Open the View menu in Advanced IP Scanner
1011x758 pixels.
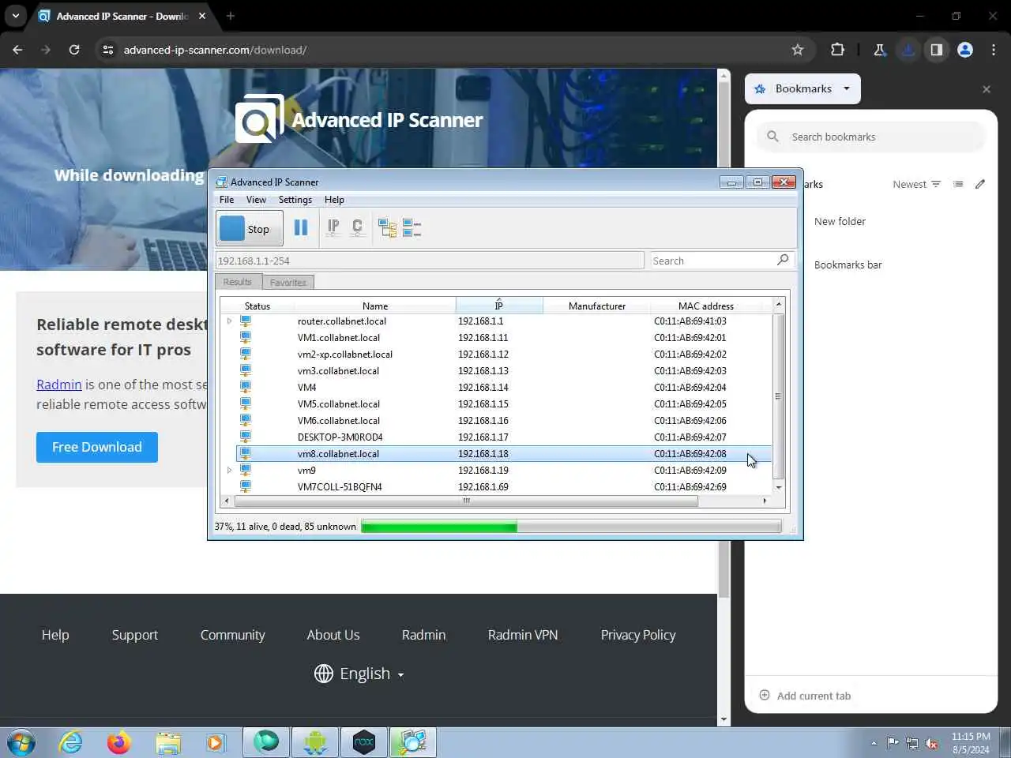(256, 200)
